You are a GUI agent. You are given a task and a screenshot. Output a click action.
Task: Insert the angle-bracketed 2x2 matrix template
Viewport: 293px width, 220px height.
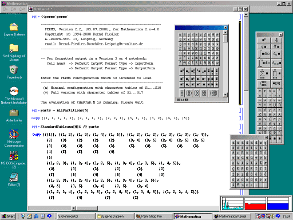click(213, 93)
